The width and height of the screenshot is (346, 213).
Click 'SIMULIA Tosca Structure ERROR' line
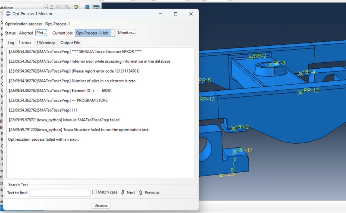tap(75, 51)
